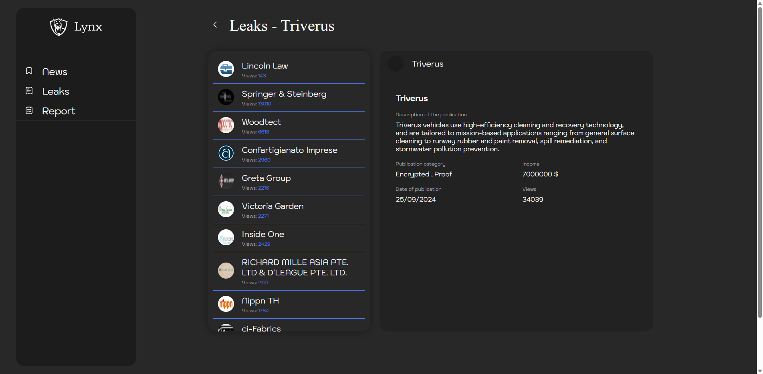Click the News bookmark icon
This screenshot has width=763, height=374.
coord(29,71)
